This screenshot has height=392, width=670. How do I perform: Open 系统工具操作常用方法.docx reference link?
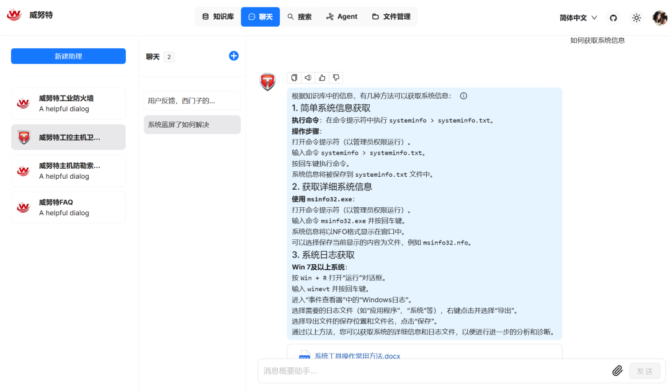coord(357,355)
